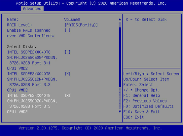
Task: Click F10: Save & Exit hint
Action: click(141, 112)
